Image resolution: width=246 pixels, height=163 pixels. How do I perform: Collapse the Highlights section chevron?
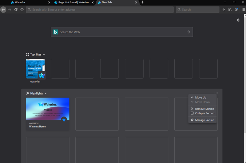pos(46,94)
